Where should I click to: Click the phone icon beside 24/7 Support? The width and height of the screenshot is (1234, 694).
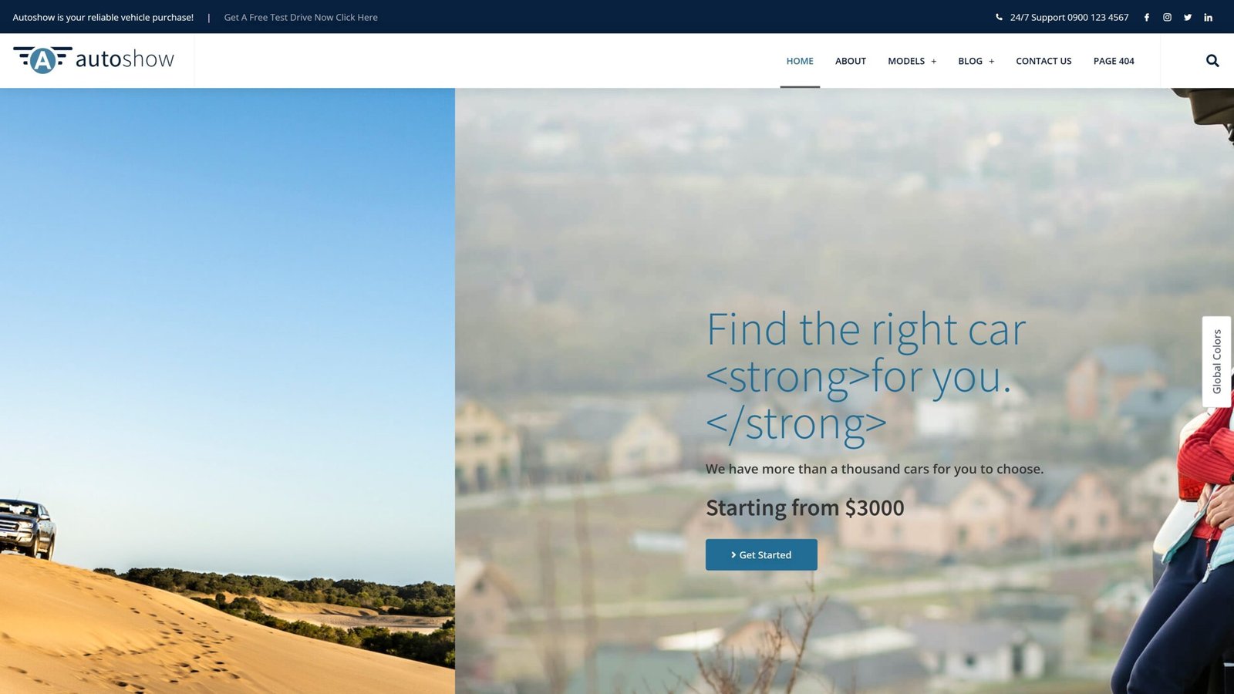point(999,17)
